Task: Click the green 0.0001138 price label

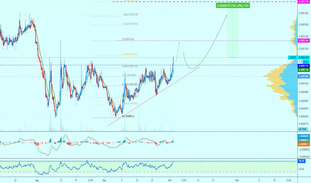Action: click(x=303, y=70)
